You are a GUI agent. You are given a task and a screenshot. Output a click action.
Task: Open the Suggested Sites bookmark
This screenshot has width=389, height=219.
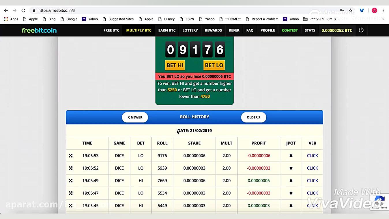coord(118,19)
